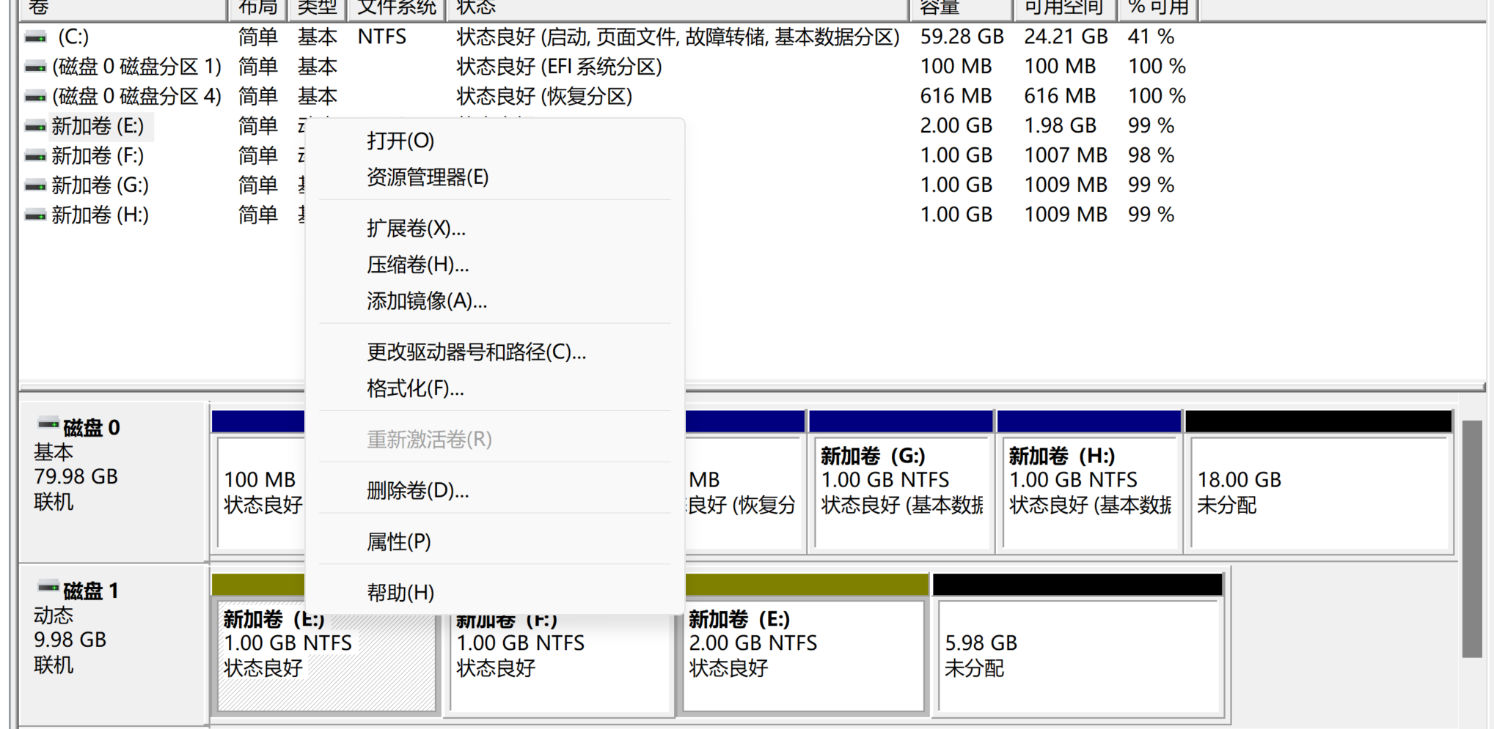Click 状态良好 (恢复分区) status cell in list
This screenshot has width=1494, height=729.
[x=544, y=97]
